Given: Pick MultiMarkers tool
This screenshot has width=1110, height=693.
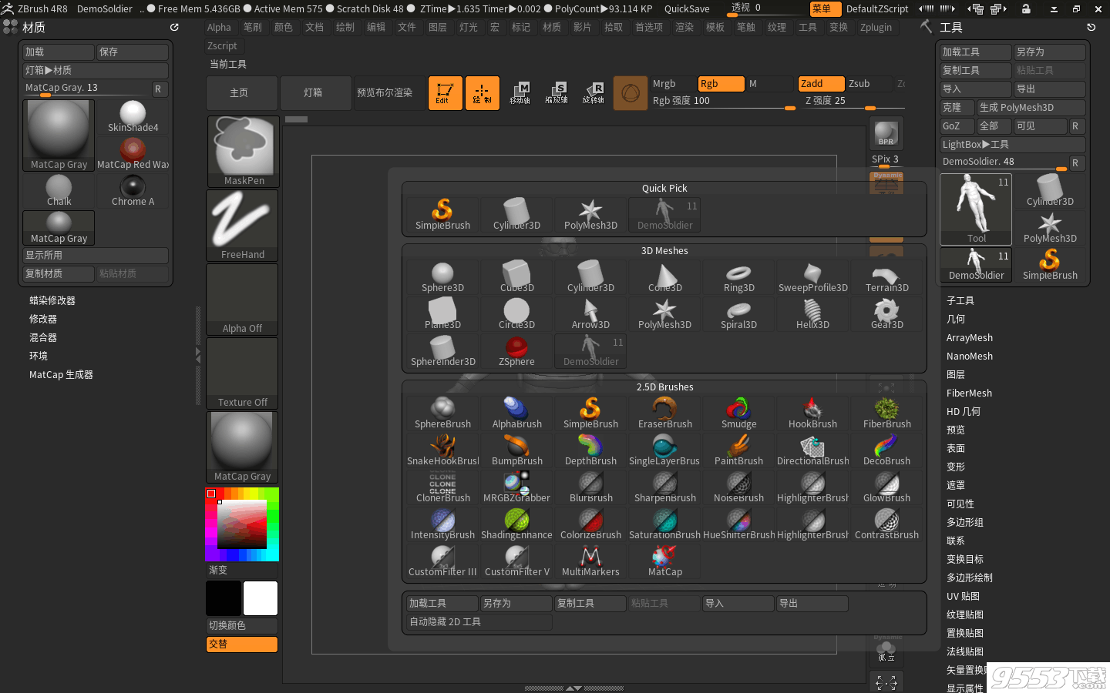Looking at the screenshot, I should point(590,561).
